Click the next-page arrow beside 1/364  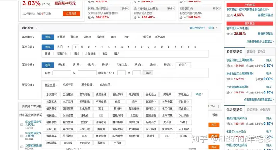(219, 107)
